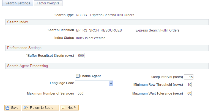Click the 'Index is not created' status text
The height and width of the screenshot is (111, 211).
coord(91,38)
